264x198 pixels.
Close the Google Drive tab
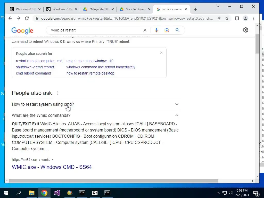click(149, 9)
